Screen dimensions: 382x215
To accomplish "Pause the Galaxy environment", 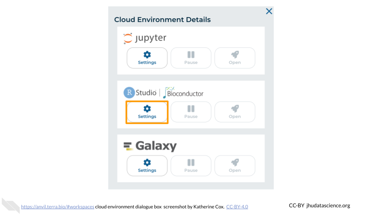I will click(191, 166).
